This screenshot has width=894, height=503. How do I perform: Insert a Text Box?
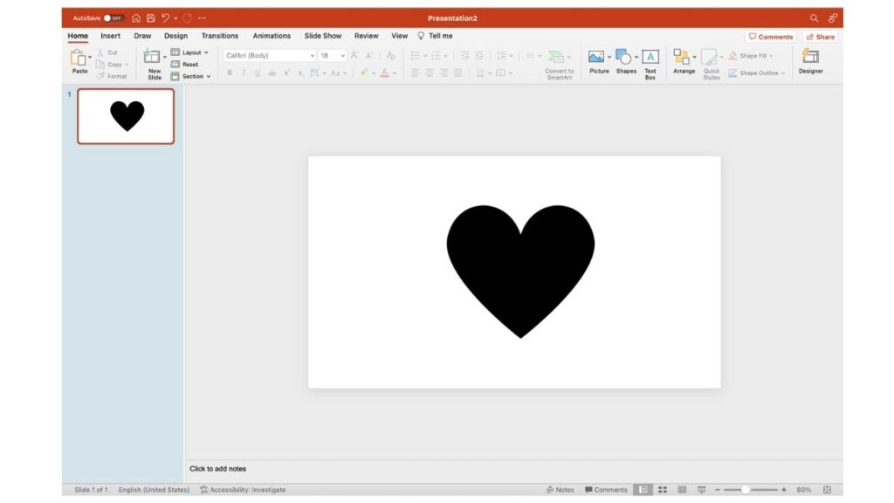650,65
